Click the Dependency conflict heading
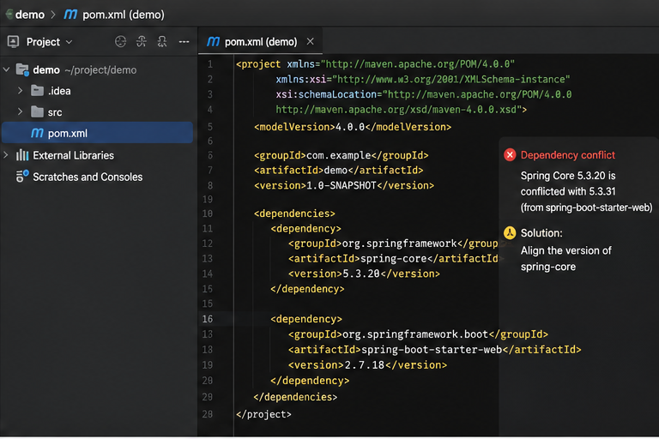 pyautogui.click(x=568, y=155)
